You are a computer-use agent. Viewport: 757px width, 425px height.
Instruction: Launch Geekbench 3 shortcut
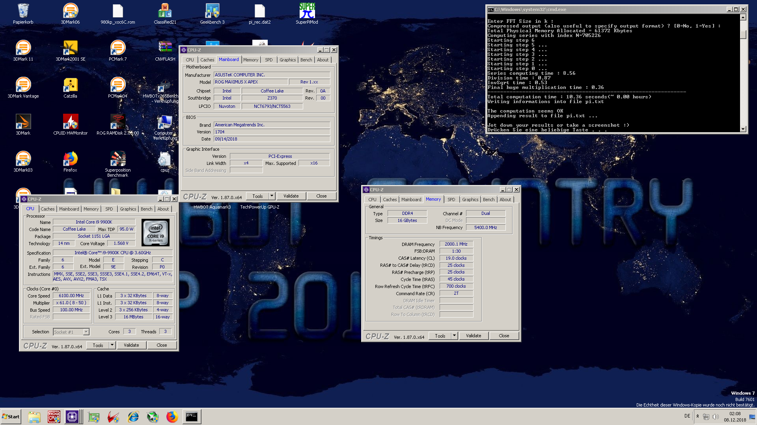(x=212, y=14)
